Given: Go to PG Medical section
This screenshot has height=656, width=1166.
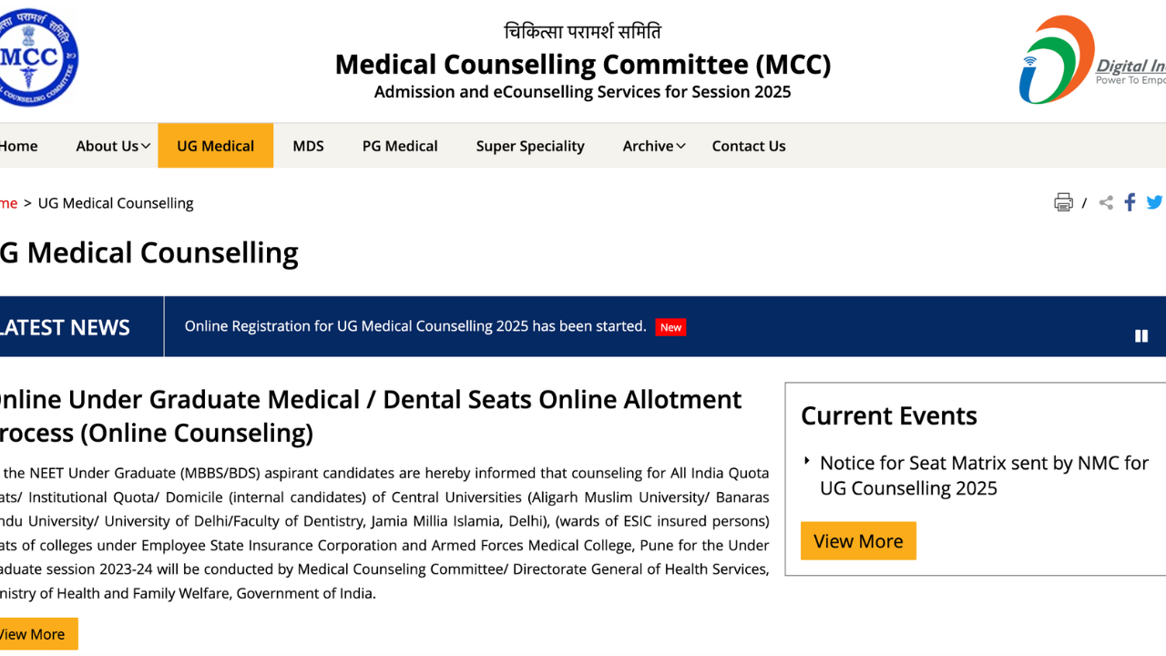Looking at the screenshot, I should pos(400,146).
